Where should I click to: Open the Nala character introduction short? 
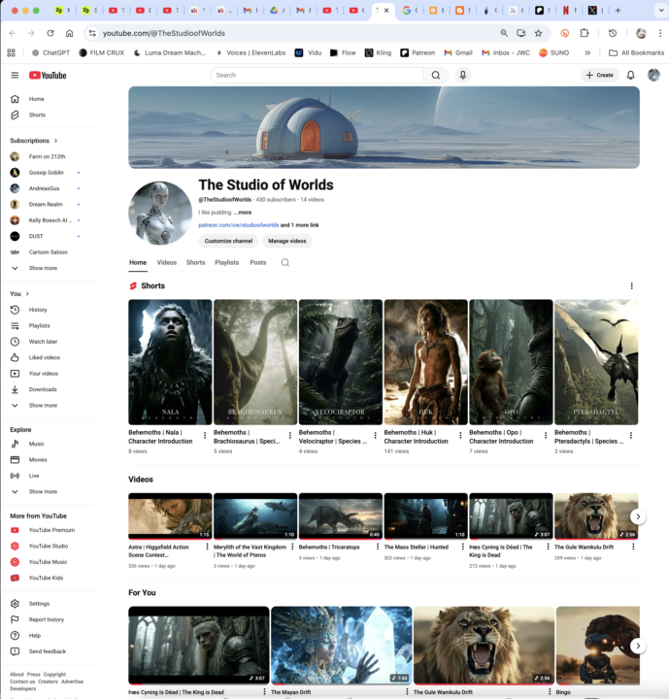[170, 362]
